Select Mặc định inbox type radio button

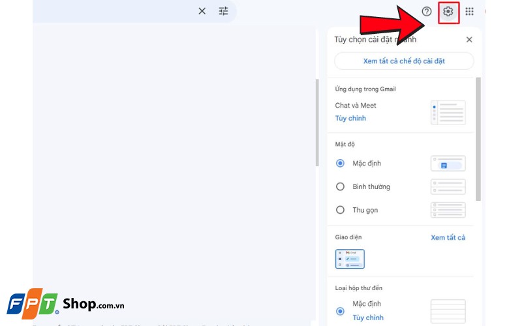pos(340,312)
